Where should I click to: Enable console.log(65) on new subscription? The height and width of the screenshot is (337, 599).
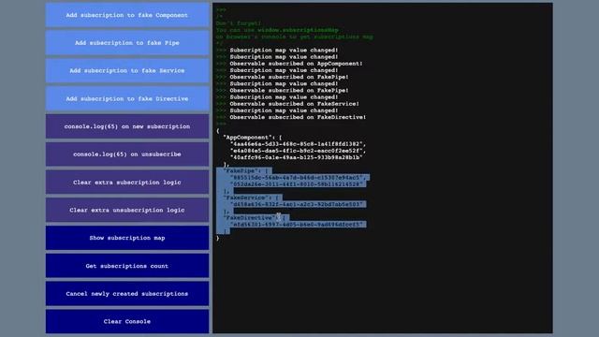click(x=127, y=126)
